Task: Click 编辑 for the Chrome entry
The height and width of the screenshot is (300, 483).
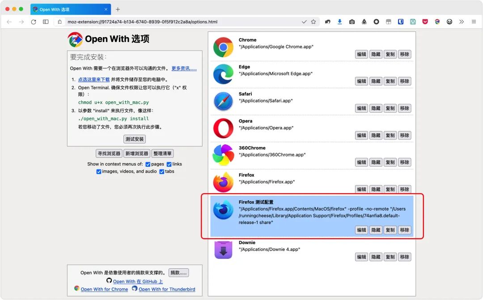Action: (362, 55)
